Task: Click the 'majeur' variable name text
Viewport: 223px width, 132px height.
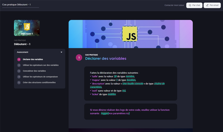Action: tap(96, 80)
